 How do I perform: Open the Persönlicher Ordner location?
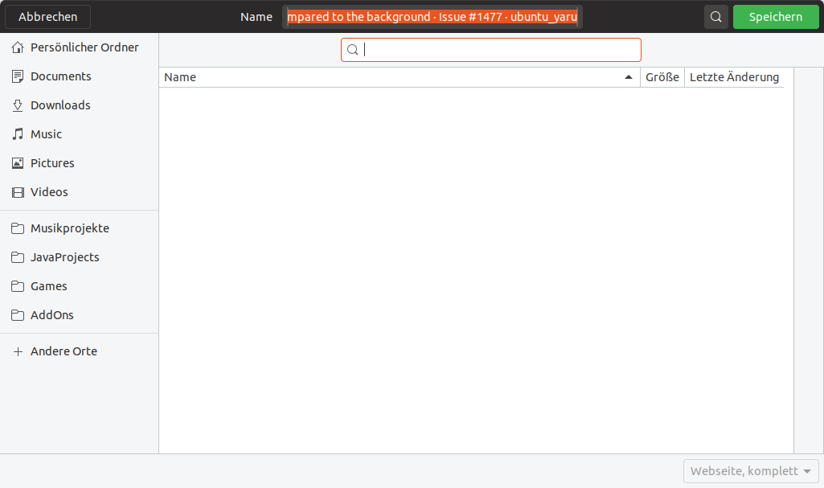(x=79, y=47)
